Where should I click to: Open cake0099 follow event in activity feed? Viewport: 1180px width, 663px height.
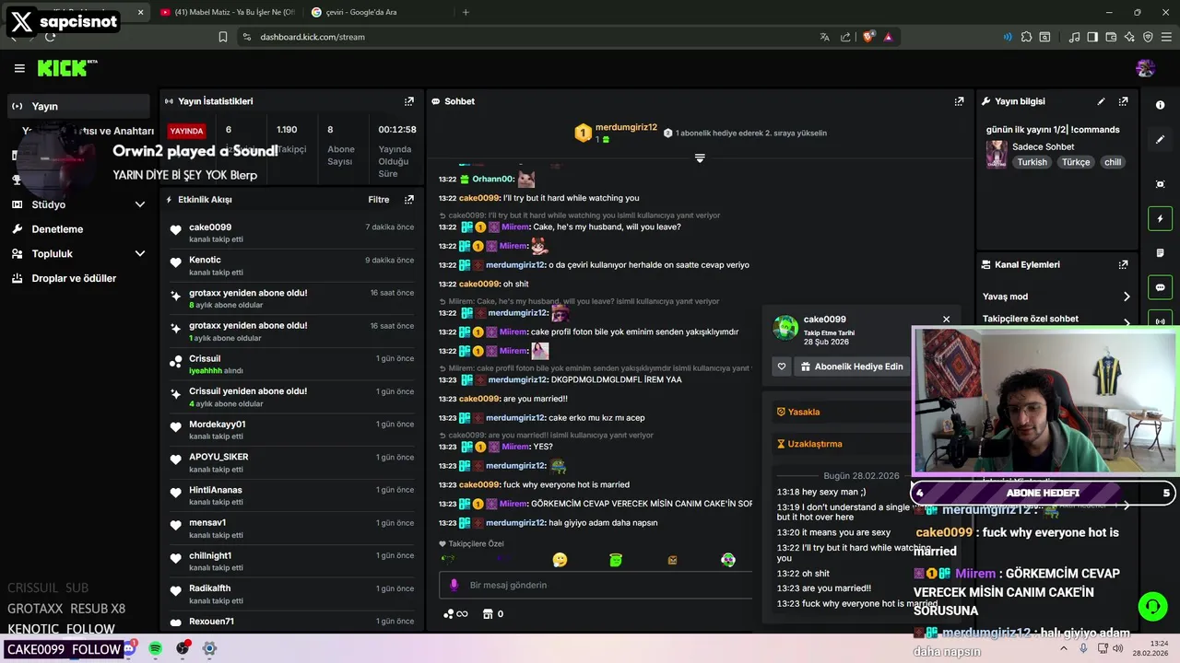tap(292, 233)
